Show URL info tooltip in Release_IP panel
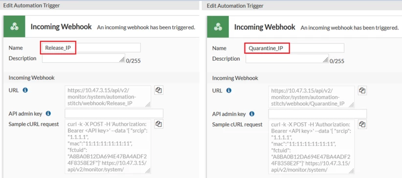The height and width of the screenshot is (178, 402). coord(25,90)
